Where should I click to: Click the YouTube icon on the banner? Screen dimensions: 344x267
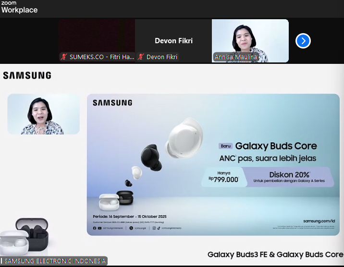(99, 228)
